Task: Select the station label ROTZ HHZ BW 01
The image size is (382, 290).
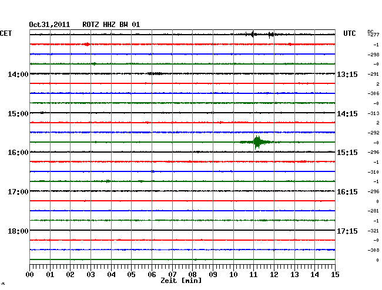Action: (111, 25)
